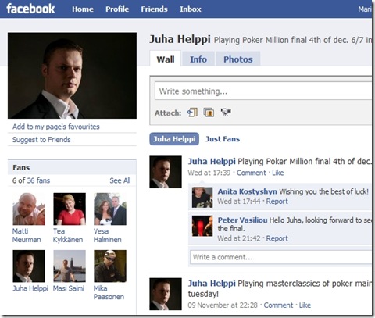The height and width of the screenshot is (318, 375).
Task: Click the "09 November at 22:28" timestamp
Action: tap(223, 305)
